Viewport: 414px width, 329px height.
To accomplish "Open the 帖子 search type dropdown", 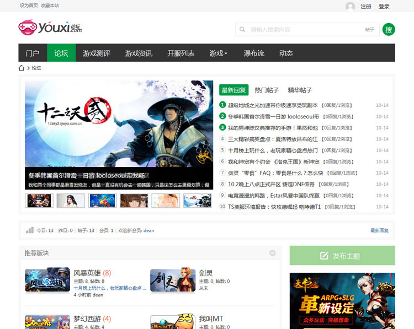I will pyautogui.click(x=370, y=29).
